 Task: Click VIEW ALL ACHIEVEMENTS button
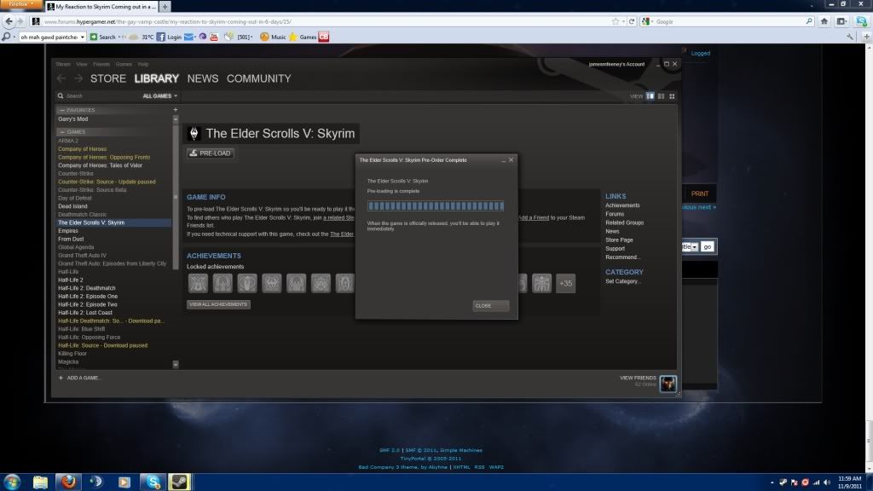coord(218,304)
